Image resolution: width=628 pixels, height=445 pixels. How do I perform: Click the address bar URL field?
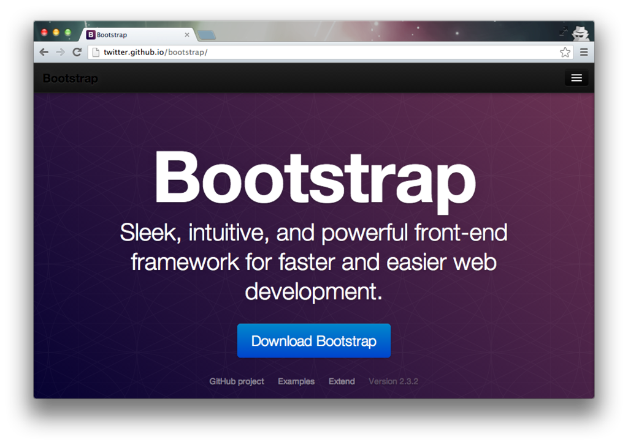(331, 52)
